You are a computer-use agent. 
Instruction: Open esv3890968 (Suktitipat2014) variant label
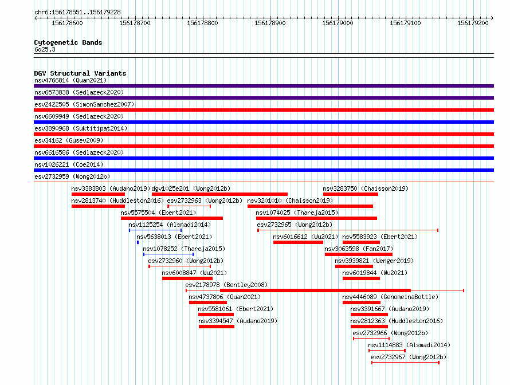click(81, 128)
